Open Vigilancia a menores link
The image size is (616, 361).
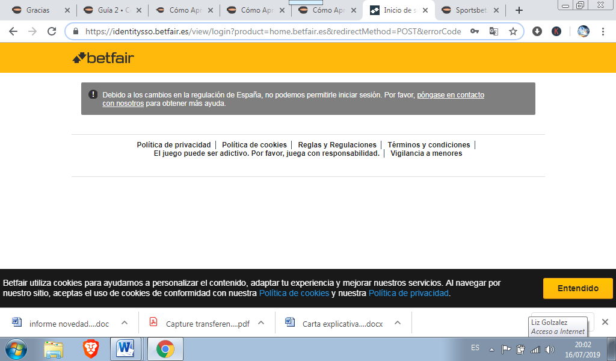[427, 153]
